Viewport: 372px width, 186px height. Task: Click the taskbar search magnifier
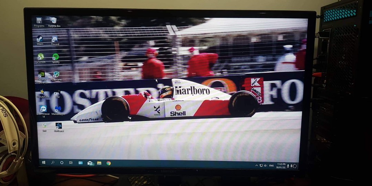(x=53, y=162)
